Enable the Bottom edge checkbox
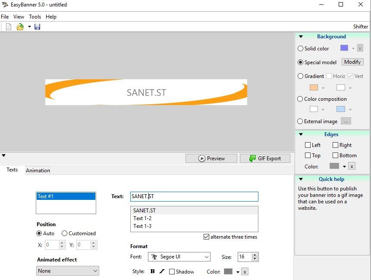Image resolution: width=371 pixels, height=280 pixels. click(x=335, y=155)
